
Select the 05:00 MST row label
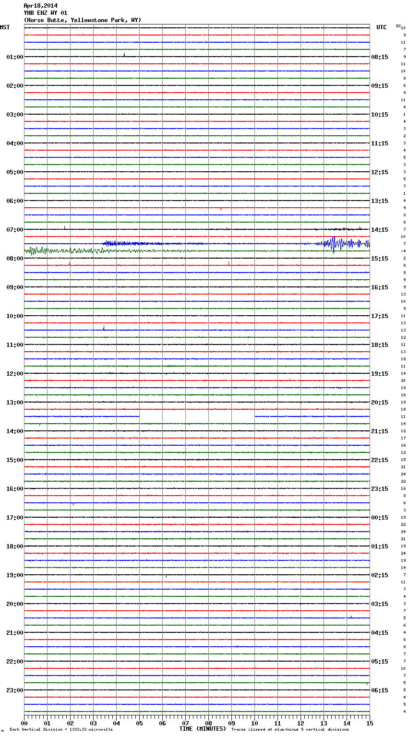(14, 172)
